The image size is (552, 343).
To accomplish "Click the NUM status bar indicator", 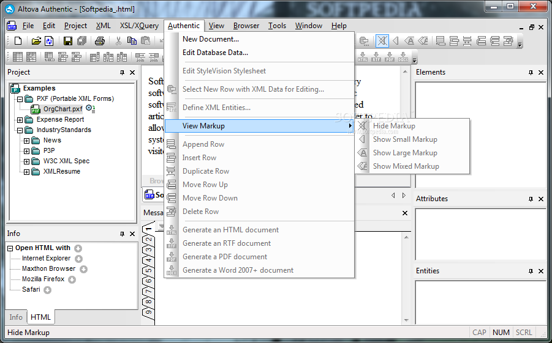I will (x=501, y=333).
